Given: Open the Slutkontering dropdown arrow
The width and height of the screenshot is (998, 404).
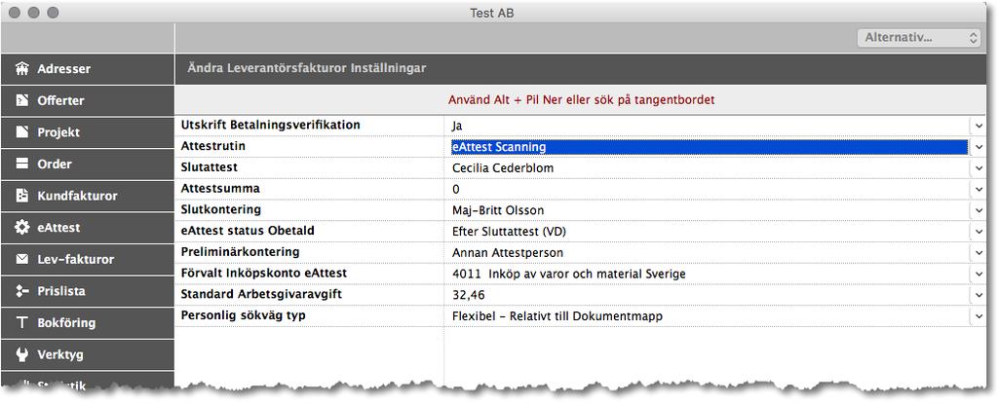Looking at the screenshot, I should (x=979, y=210).
